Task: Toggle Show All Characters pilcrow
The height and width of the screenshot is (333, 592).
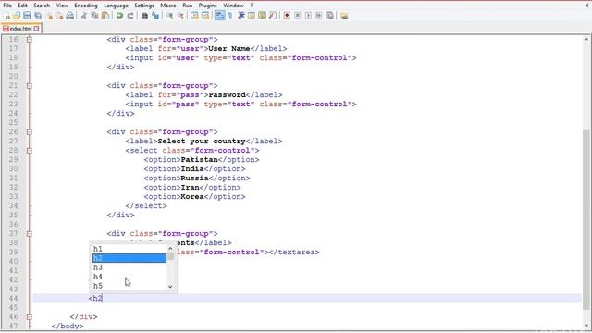Action: (230, 16)
